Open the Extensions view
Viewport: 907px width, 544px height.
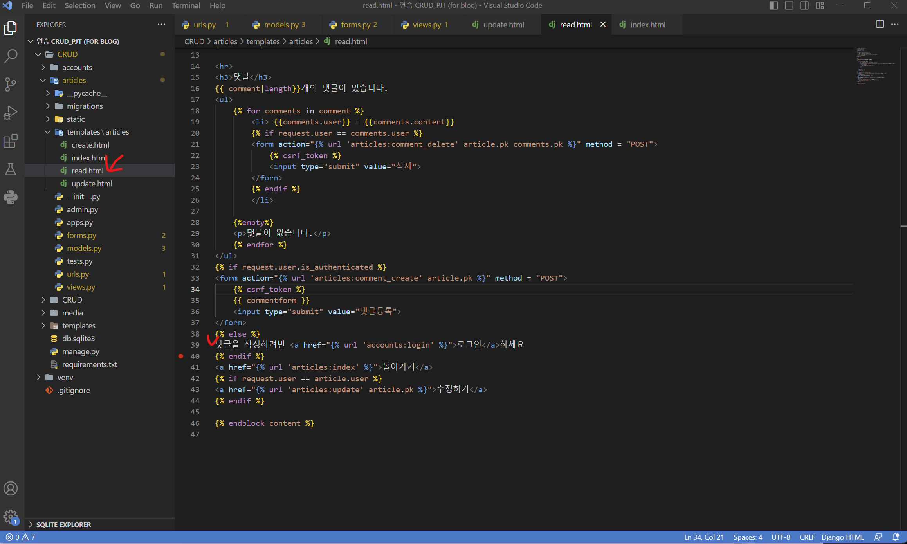coord(11,141)
